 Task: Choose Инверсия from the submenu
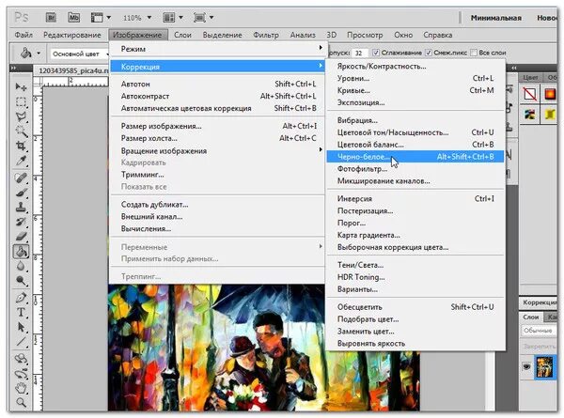[x=415, y=199]
